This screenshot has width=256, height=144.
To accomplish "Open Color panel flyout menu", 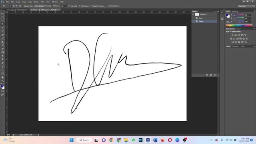I will [254, 11].
